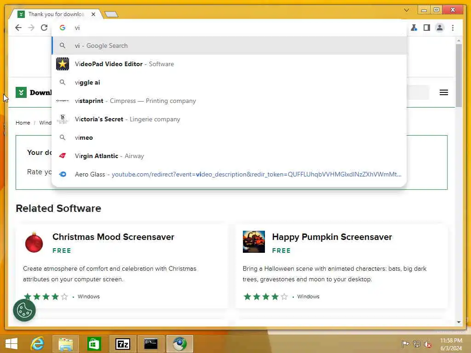Viewport: 471px width, 353px height.
Task: Click the muted volume tray icon
Action: [428, 344]
